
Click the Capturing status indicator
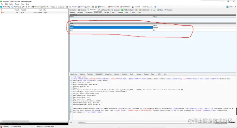click(x=5, y=127)
